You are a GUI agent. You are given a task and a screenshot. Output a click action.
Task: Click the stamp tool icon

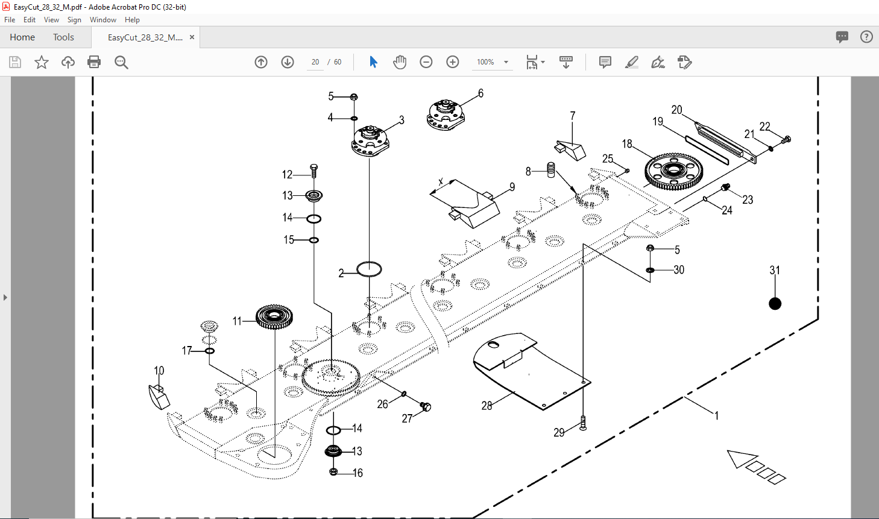pos(684,62)
